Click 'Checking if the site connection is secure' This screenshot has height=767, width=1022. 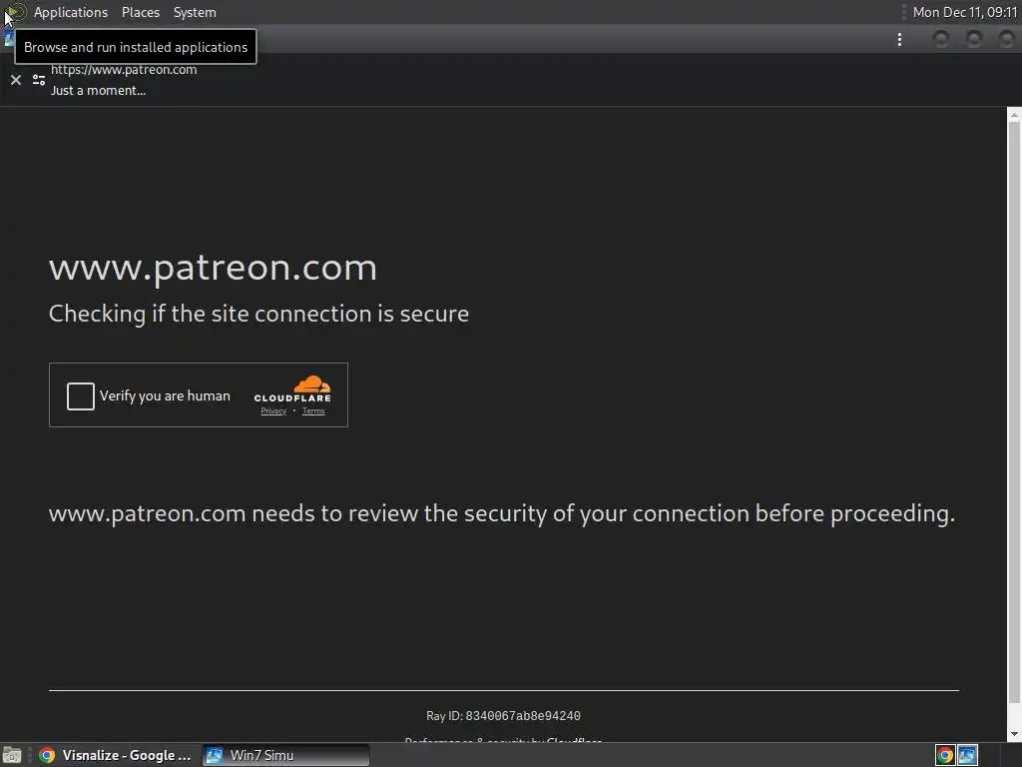click(x=258, y=314)
